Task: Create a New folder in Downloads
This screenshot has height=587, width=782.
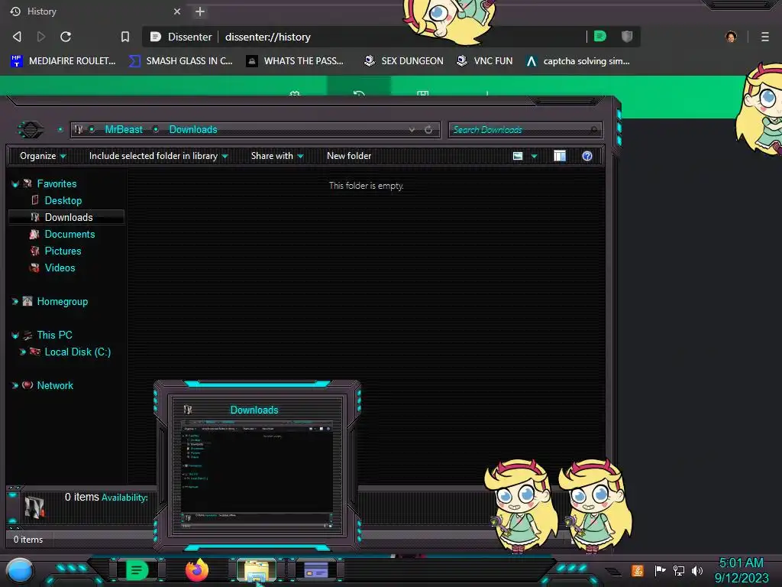Action: tap(349, 156)
